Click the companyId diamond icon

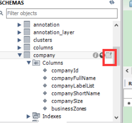(x=45, y=70)
